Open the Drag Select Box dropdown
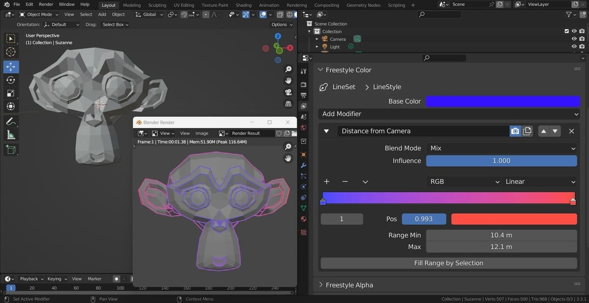Viewport: 589px width, 303px height. click(115, 25)
